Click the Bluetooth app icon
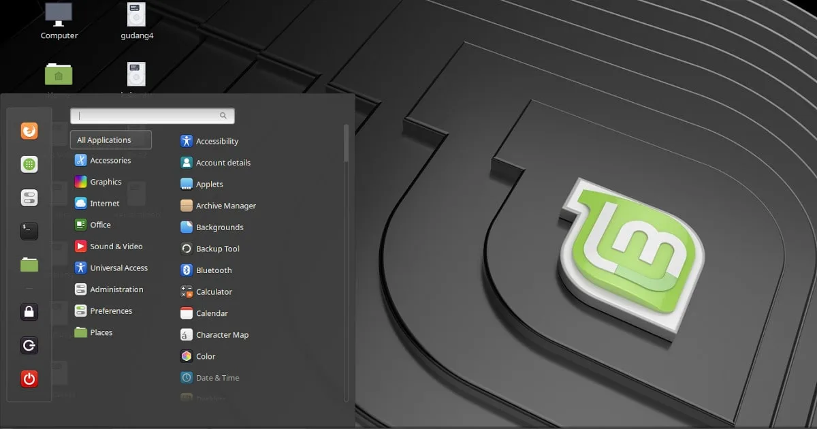 pos(187,270)
